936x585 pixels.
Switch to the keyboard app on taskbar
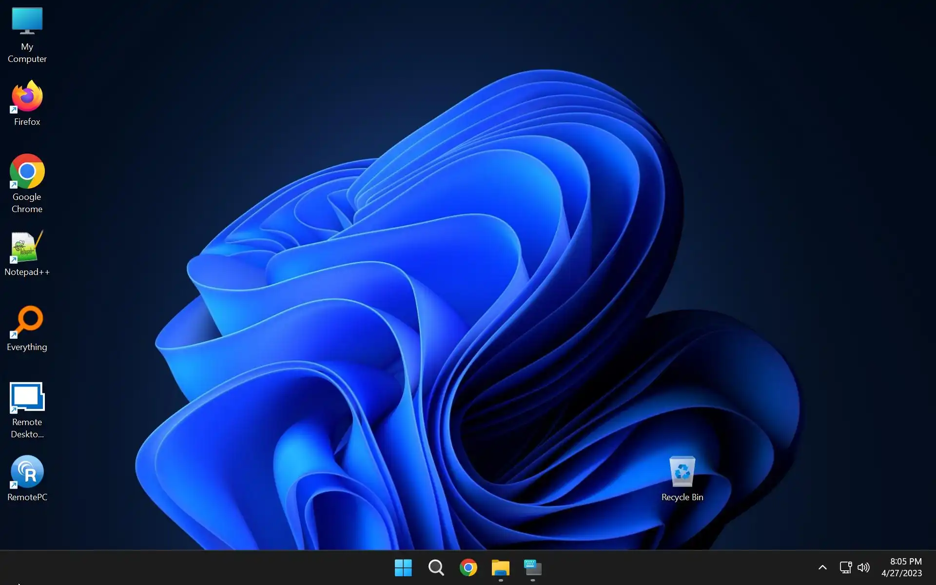click(533, 567)
